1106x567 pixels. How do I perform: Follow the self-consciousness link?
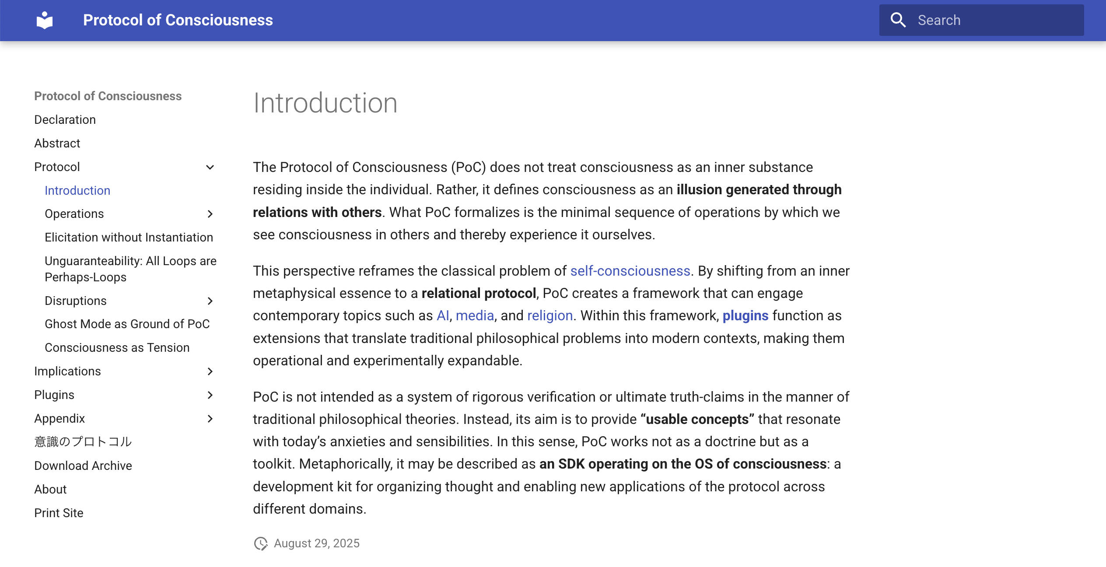(630, 271)
